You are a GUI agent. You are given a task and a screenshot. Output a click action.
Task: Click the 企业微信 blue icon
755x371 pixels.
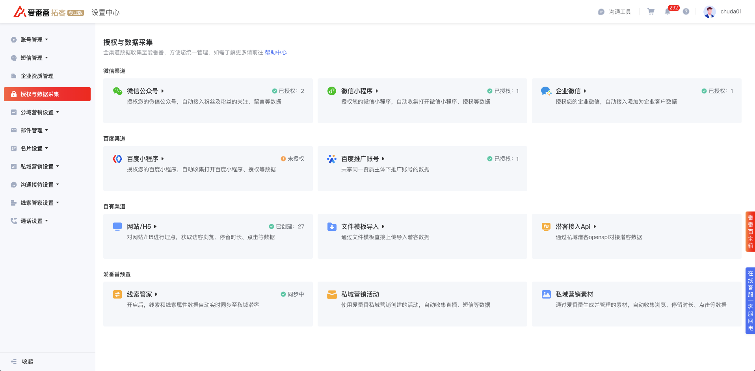coord(546,91)
